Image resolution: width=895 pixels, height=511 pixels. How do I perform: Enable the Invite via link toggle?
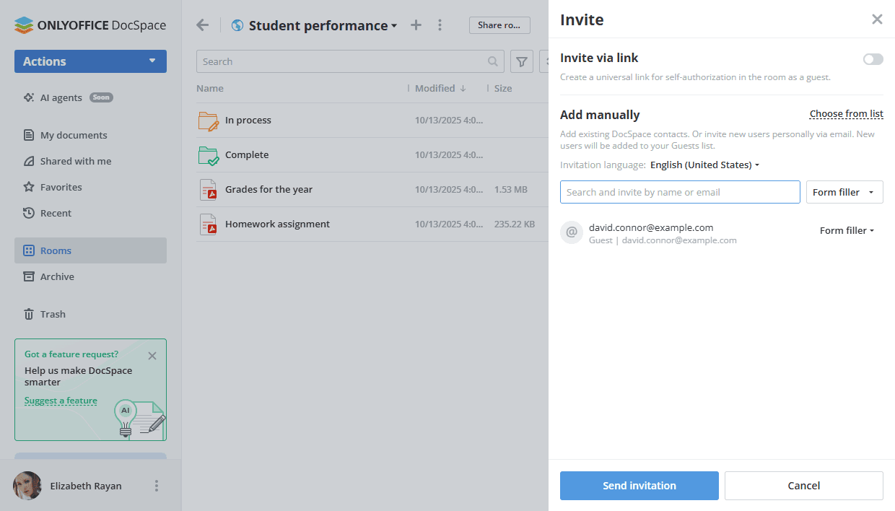pyautogui.click(x=873, y=59)
